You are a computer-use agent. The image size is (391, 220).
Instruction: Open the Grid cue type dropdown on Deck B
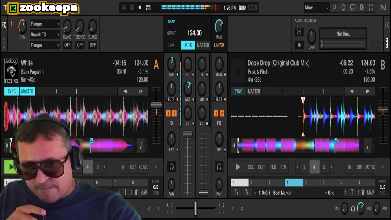[x=330, y=193]
